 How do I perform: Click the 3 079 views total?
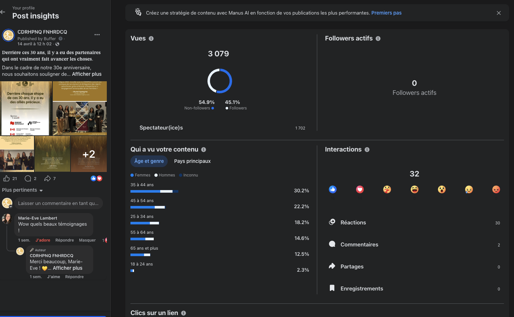click(218, 54)
